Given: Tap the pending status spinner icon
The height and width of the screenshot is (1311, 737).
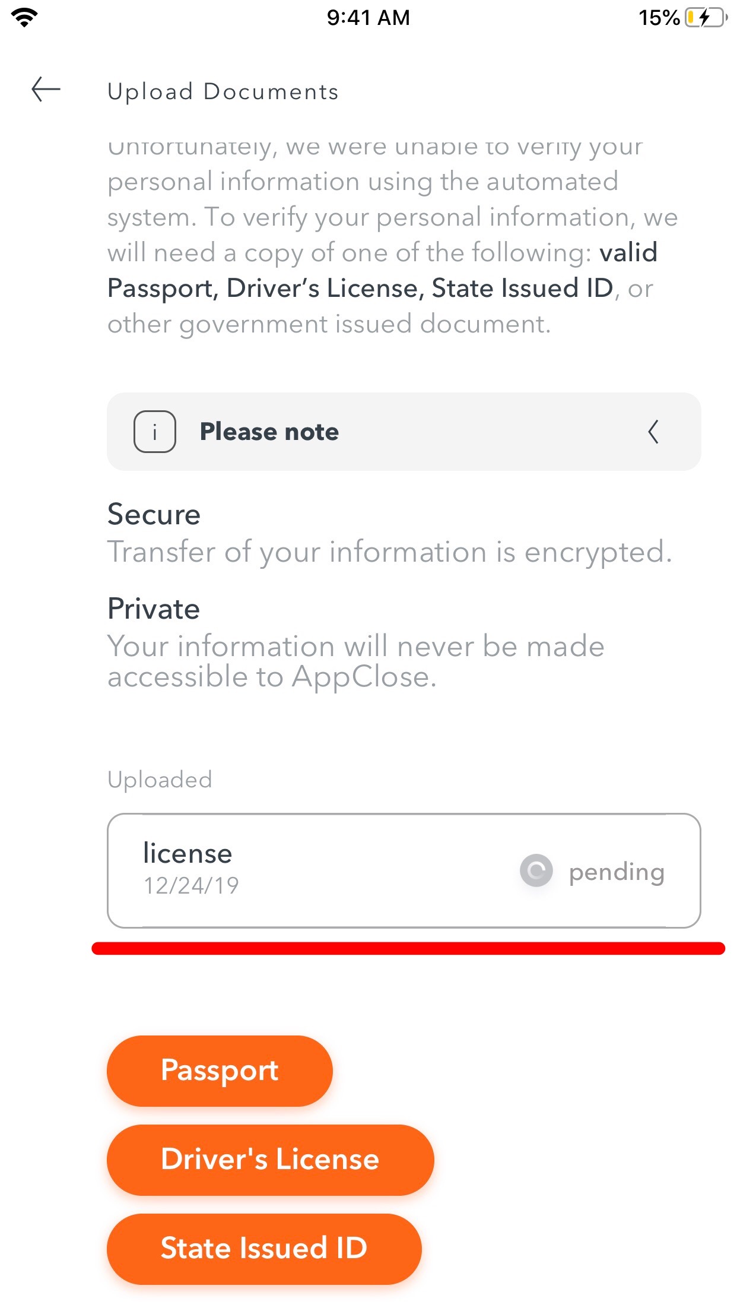Looking at the screenshot, I should 536,871.
